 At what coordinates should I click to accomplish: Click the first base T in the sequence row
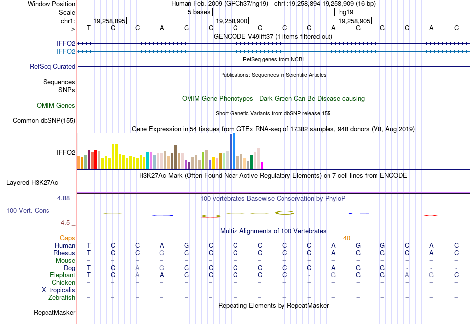click(89, 28)
